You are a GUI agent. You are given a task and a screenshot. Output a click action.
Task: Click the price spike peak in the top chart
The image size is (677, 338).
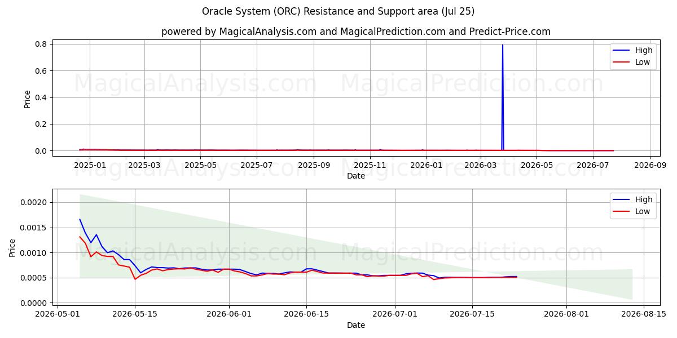point(503,45)
